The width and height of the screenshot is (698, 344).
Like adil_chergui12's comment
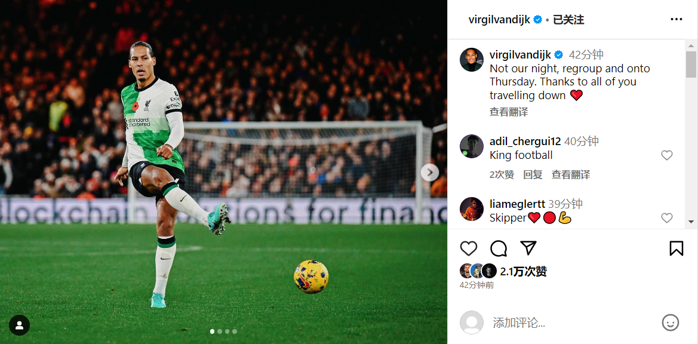coord(666,155)
